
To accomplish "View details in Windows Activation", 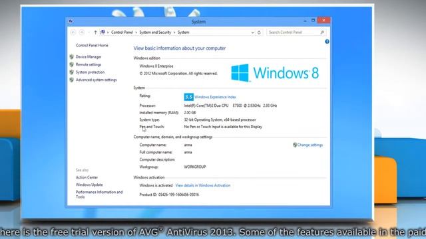I will pos(203,185).
